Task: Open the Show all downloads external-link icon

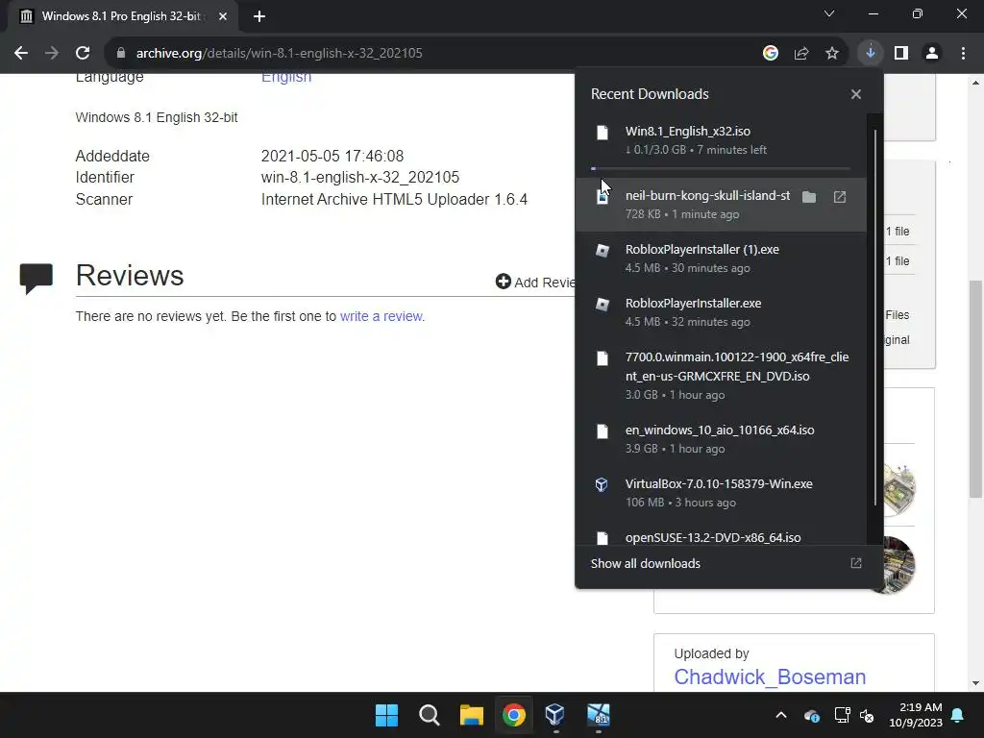Action: pyautogui.click(x=856, y=563)
